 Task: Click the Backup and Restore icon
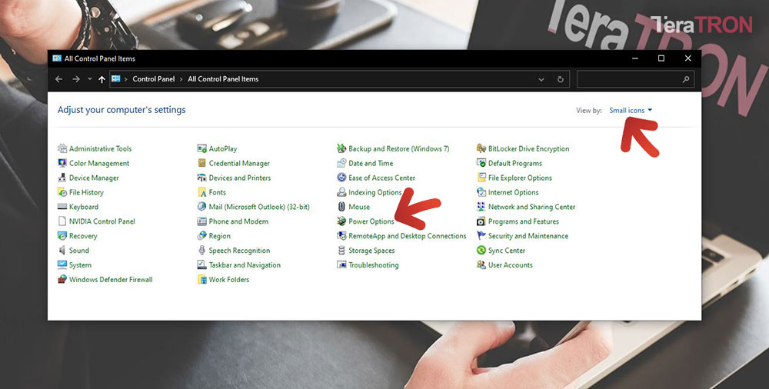(341, 148)
